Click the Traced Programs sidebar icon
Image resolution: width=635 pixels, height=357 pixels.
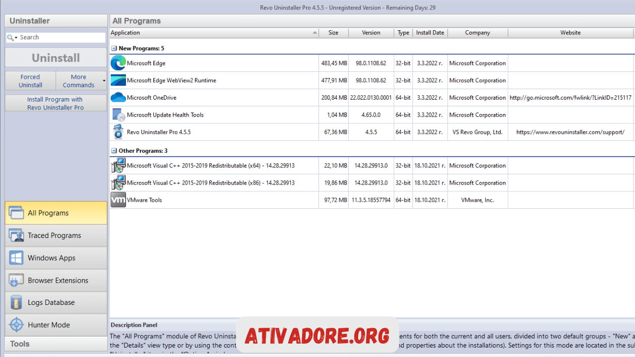[16, 236]
